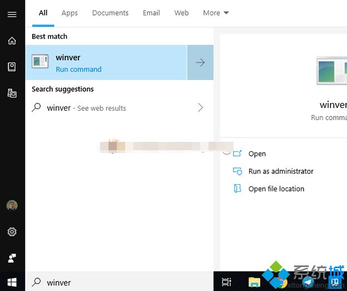Click the Best match heading
Screen dimensions: 347x291
click(x=49, y=36)
